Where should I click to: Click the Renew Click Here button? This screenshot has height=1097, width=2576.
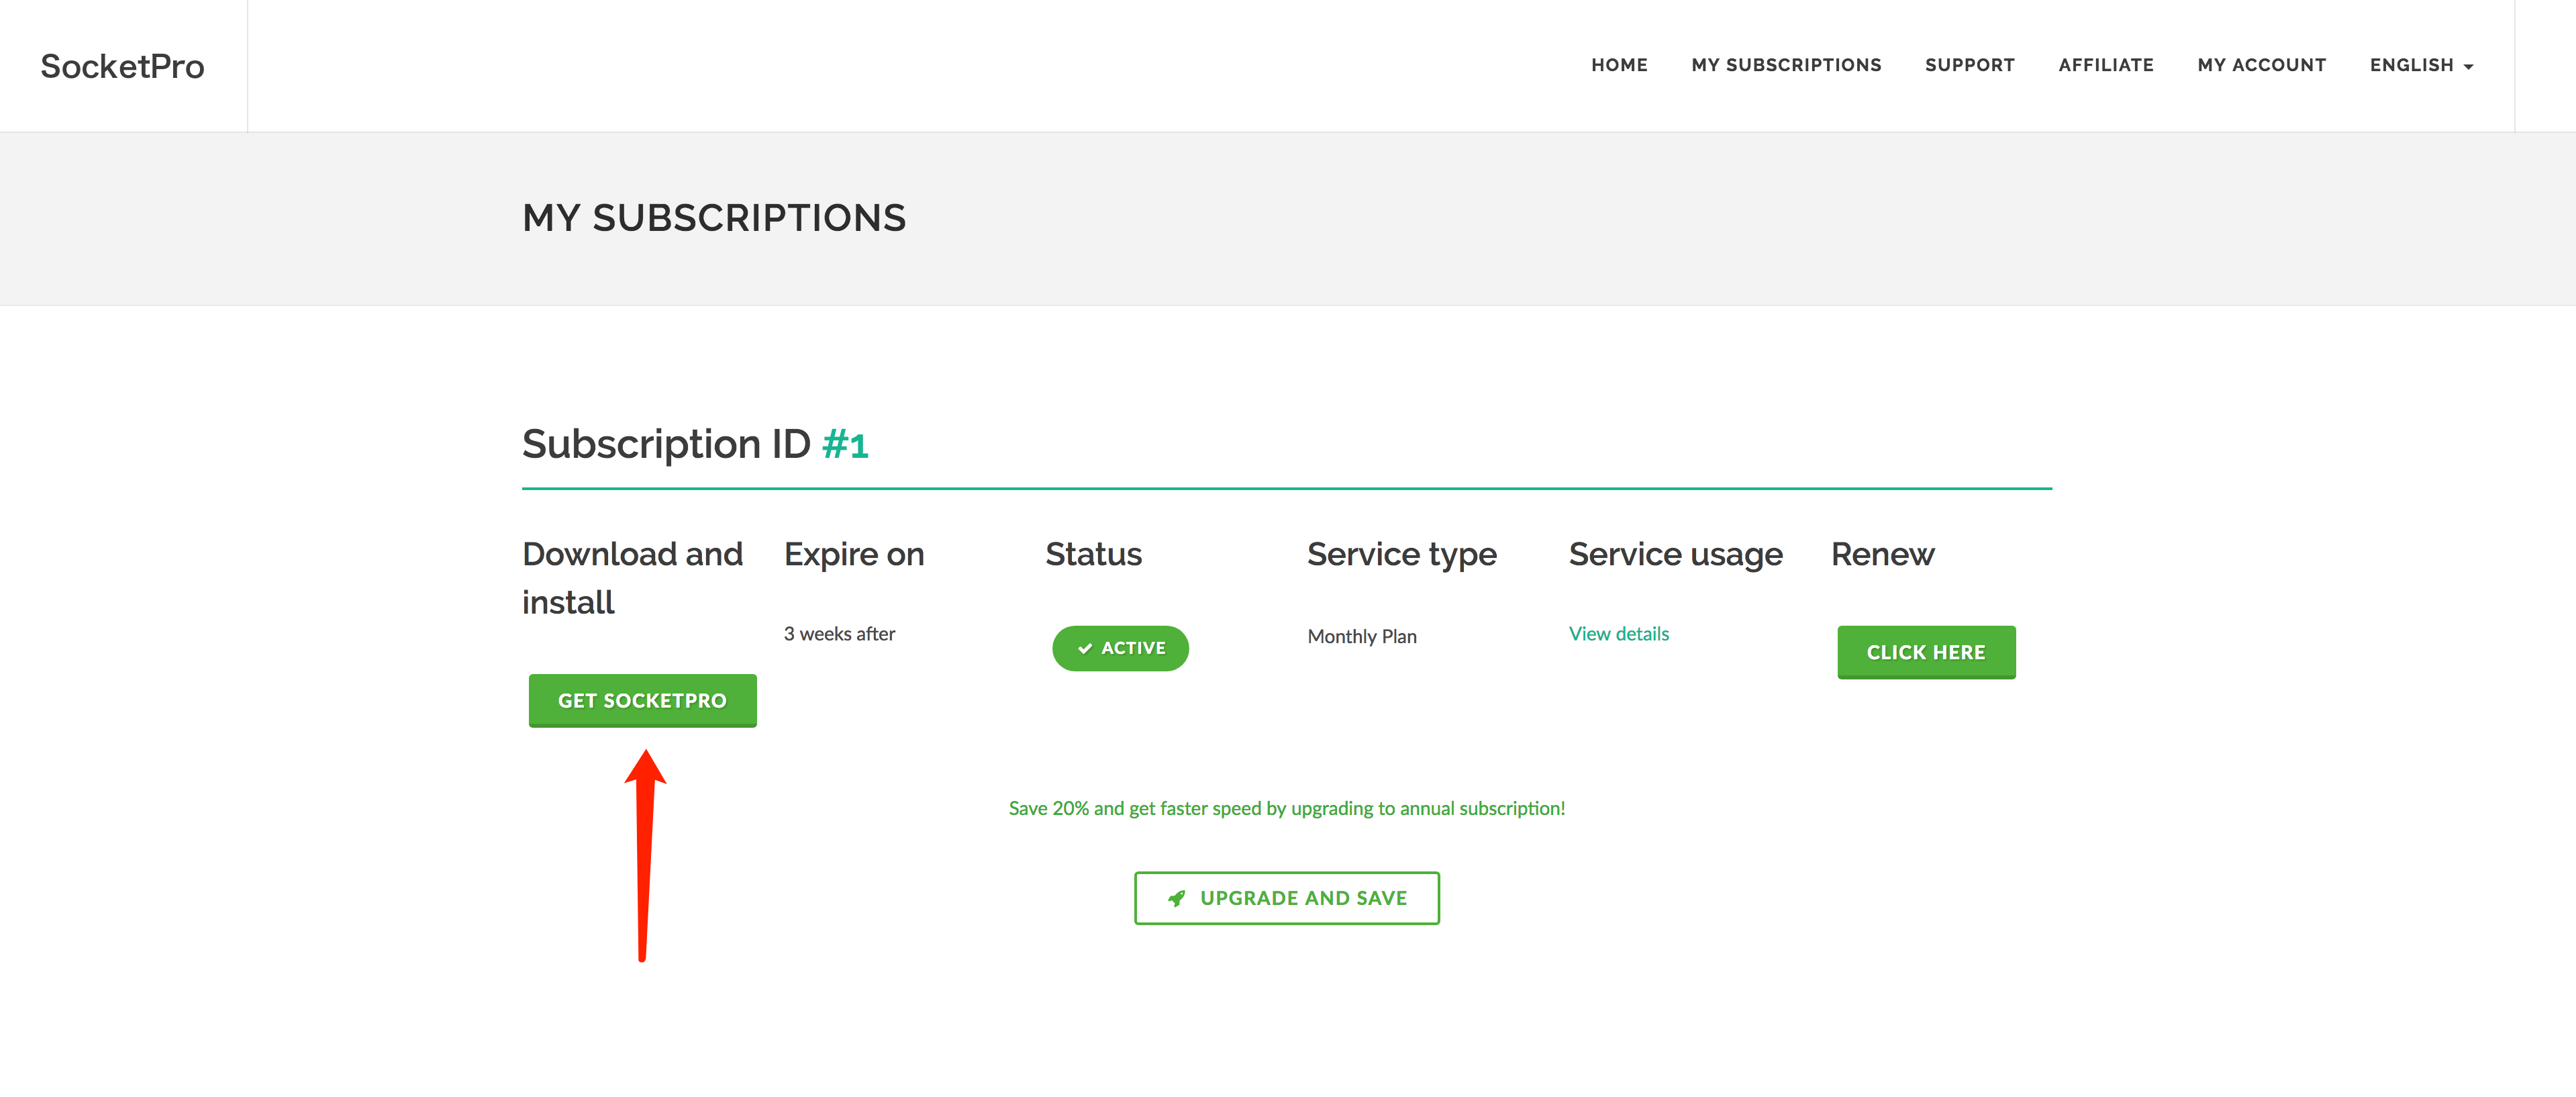click(1926, 652)
